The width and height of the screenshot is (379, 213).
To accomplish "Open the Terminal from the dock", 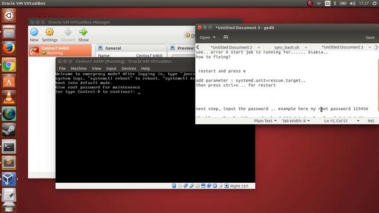I will [9, 147].
